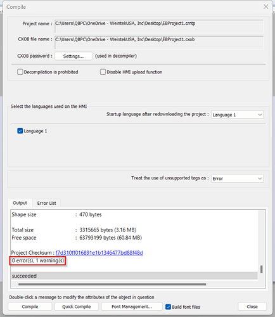Switch to the Error List tab
275x317 pixels.
46,203
